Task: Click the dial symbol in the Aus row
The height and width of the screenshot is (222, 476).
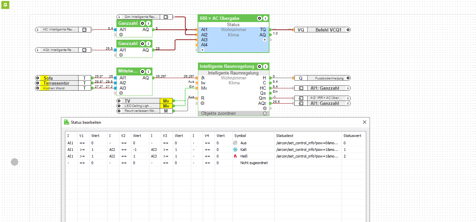Action: [235, 143]
